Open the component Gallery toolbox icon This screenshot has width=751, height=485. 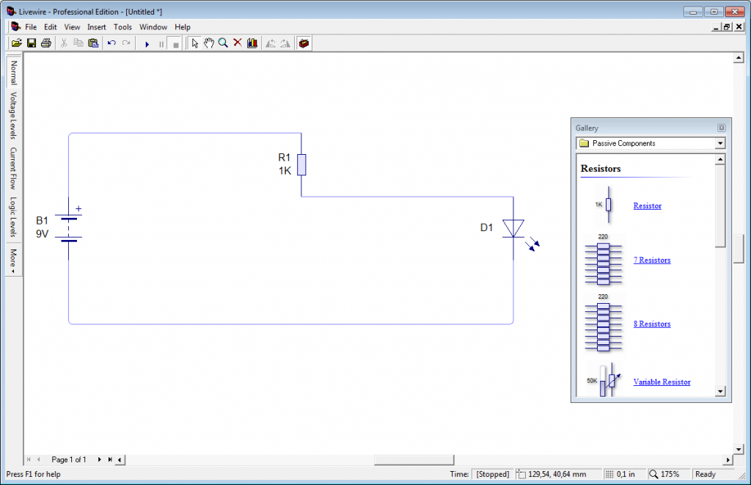(304, 43)
